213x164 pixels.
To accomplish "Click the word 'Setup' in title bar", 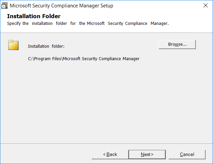I will click(107, 6).
